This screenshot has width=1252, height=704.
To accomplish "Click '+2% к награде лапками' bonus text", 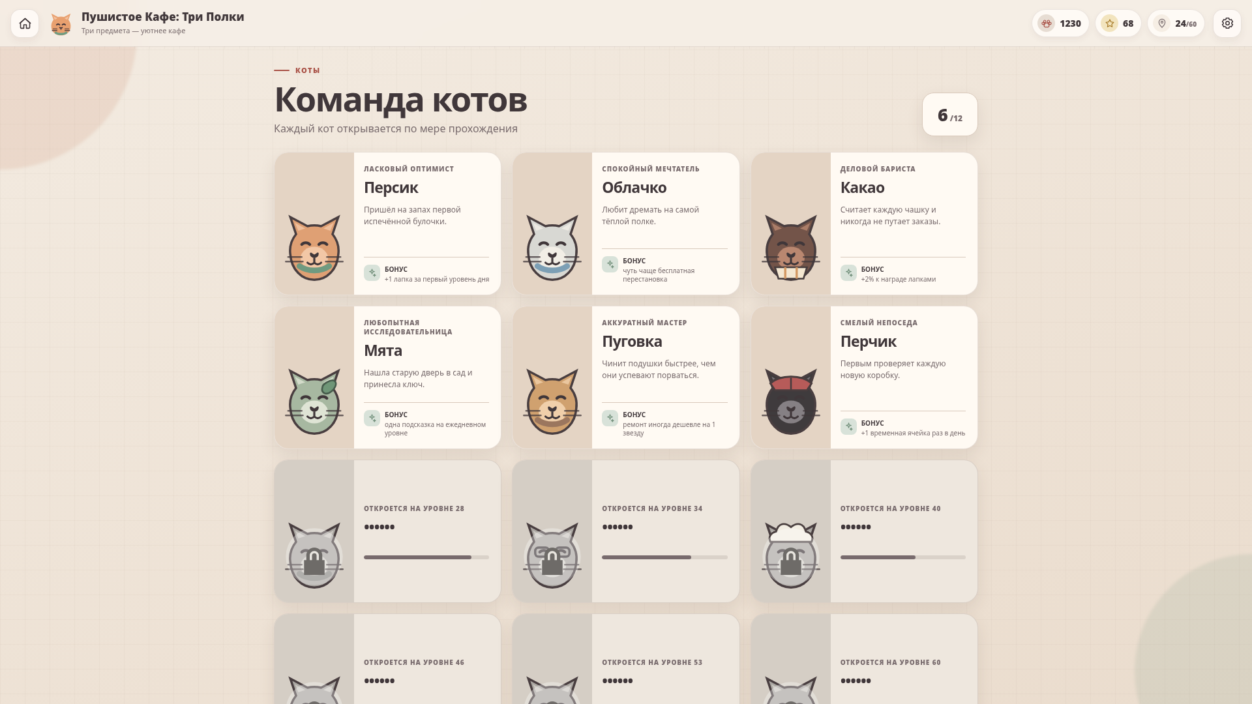I will pos(899,280).
